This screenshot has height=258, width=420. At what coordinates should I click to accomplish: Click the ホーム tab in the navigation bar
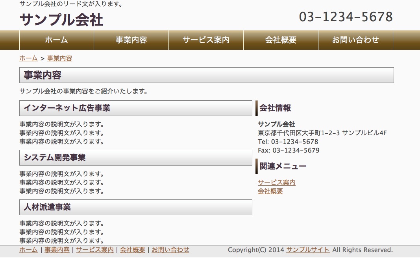(x=56, y=40)
